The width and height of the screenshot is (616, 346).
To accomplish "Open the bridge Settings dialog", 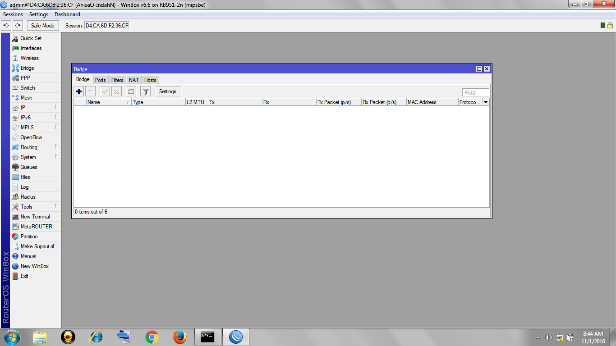I will 167,91.
